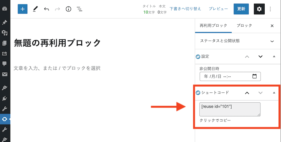Click the undo arrow
Image resolution: width=281 pixels, height=142 pixels.
(46, 9)
